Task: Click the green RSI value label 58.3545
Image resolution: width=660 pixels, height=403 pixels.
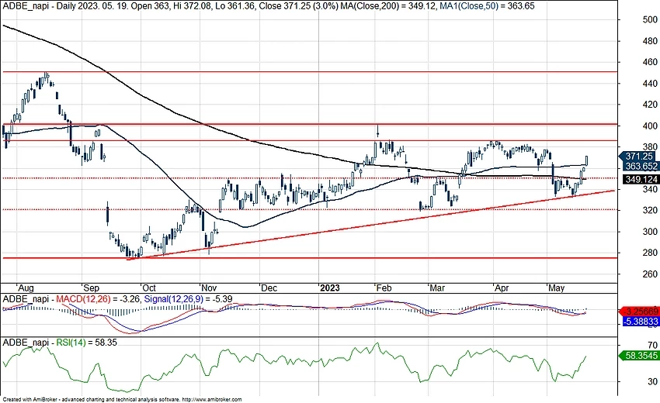Action: [x=639, y=356]
